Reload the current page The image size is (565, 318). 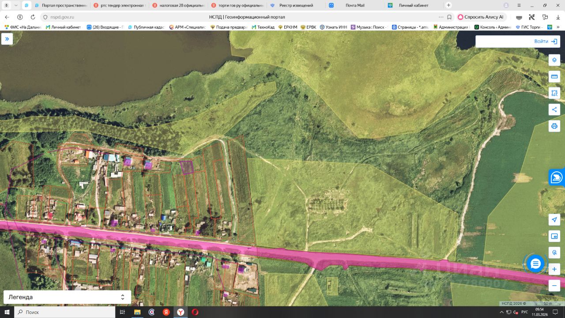point(33,17)
